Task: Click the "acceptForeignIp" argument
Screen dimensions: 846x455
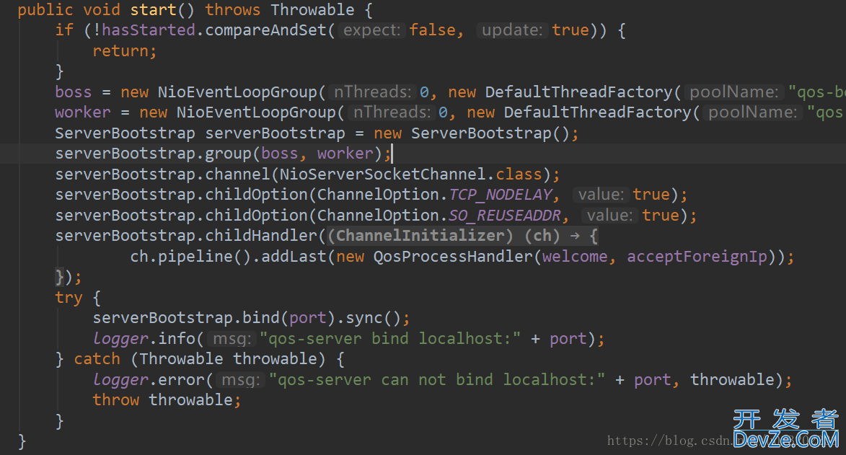Action: tap(697, 257)
